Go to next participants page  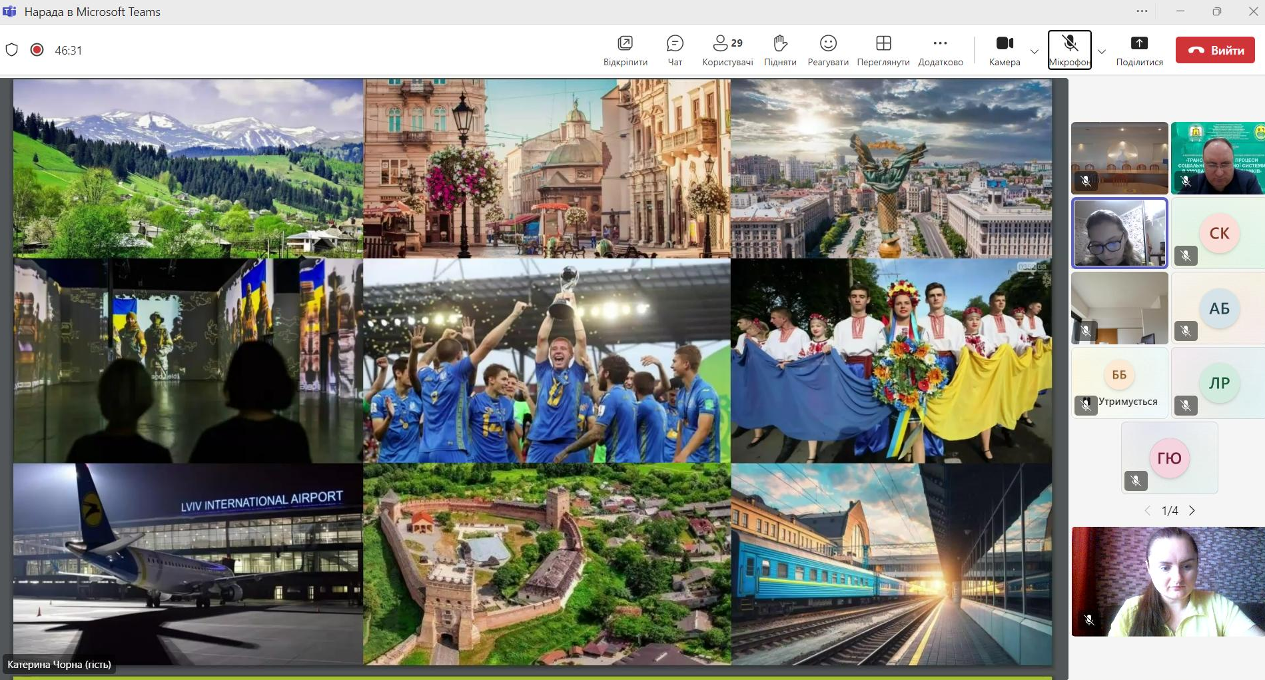click(x=1192, y=511)
